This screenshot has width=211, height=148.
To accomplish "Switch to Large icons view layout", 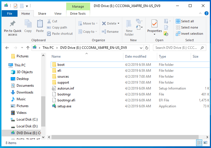I will click(x=205, y=143).
